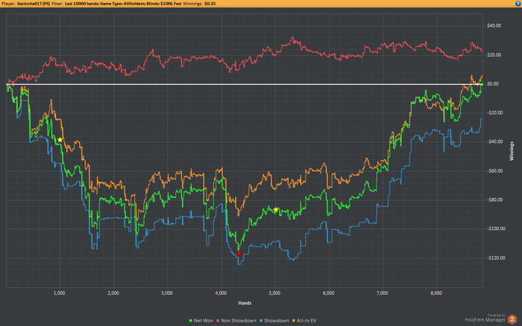Open the blue help question mark icon
The width and height of the screenshot is (522, 326).
518,4
